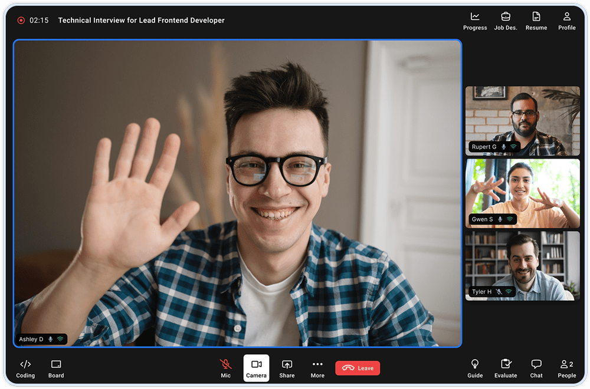The height and width of the screenshot is (389, 590).
Task: Show the People list
Action: click(x=566, y=368)
